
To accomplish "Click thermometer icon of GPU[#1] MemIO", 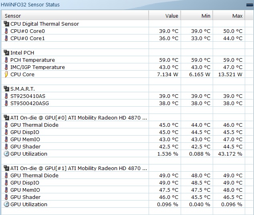I will coord(6,190).
